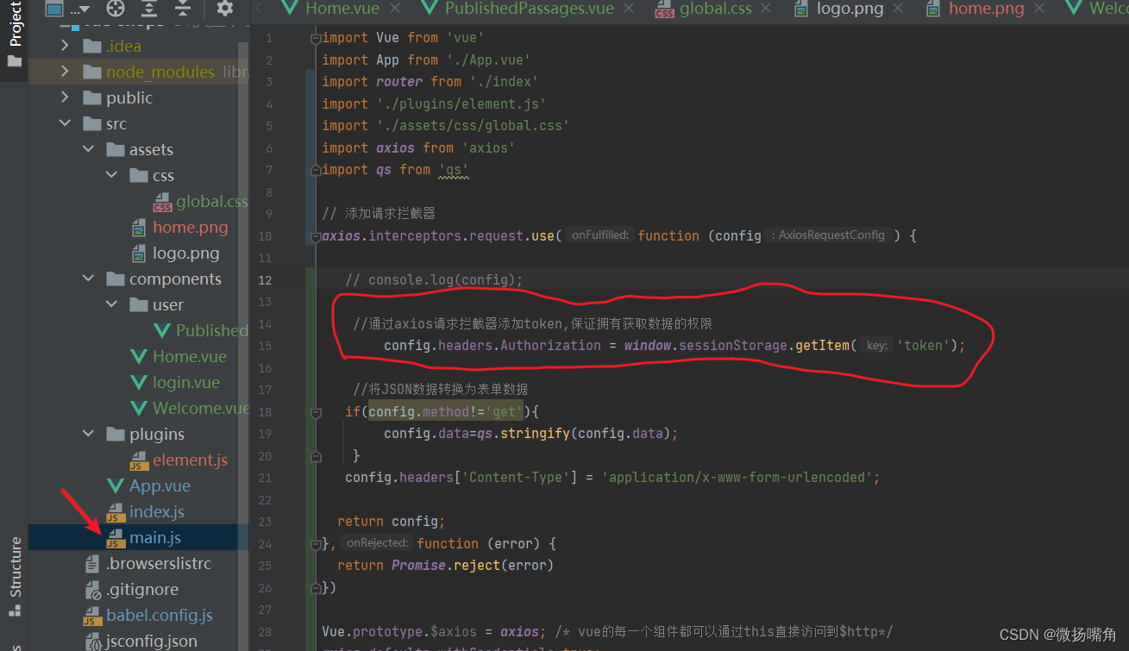Select login.vue in the project tree
The width and height of the screenshot is (1129, 651).
coord(186,382)
